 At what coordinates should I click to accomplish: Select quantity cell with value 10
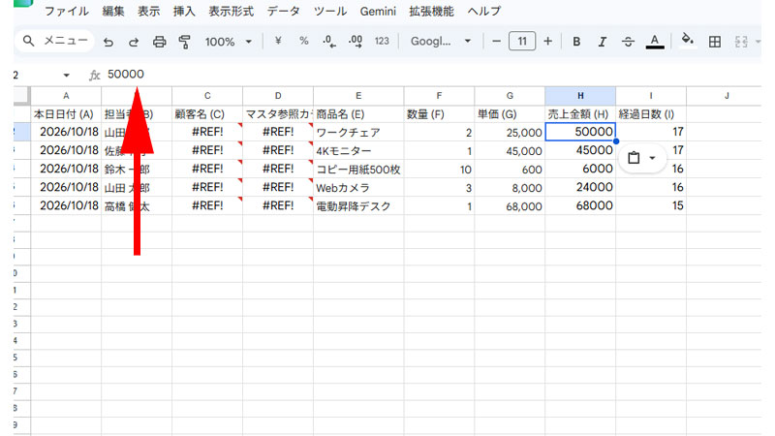pyautogui.click(x=439, y=169)
